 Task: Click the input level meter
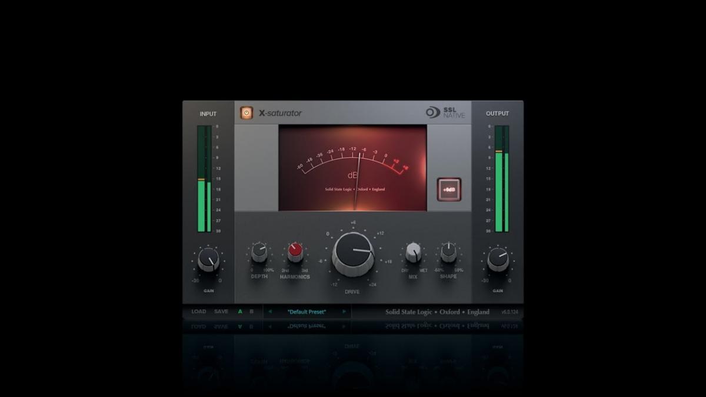tap(204, 179)
